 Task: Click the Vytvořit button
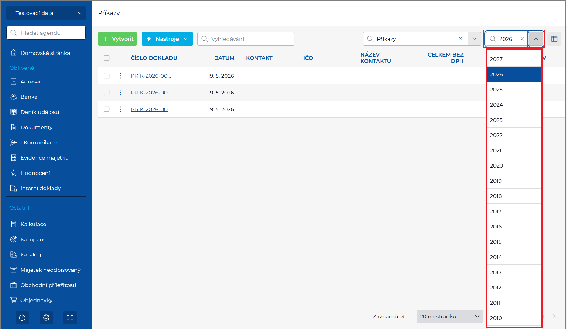pos(117,39)
